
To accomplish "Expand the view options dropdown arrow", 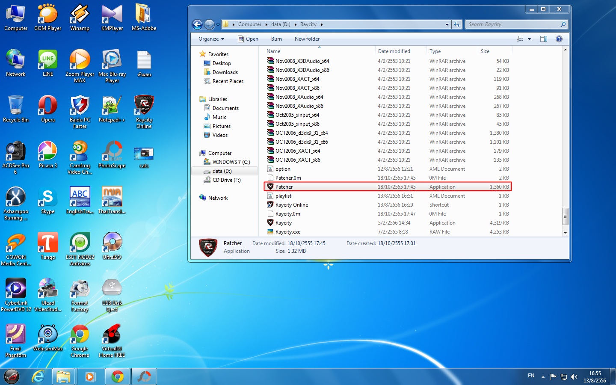I will (529, 39).
